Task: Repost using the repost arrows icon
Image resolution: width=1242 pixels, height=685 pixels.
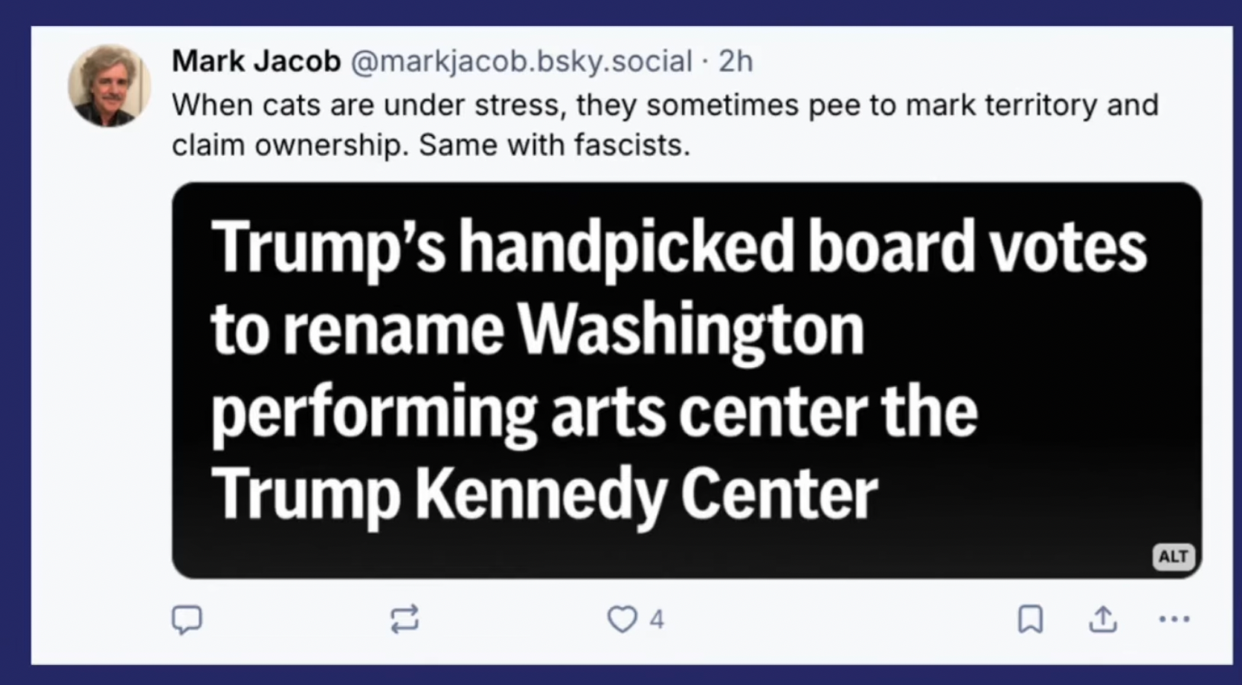Action: [x=405, y=619]
